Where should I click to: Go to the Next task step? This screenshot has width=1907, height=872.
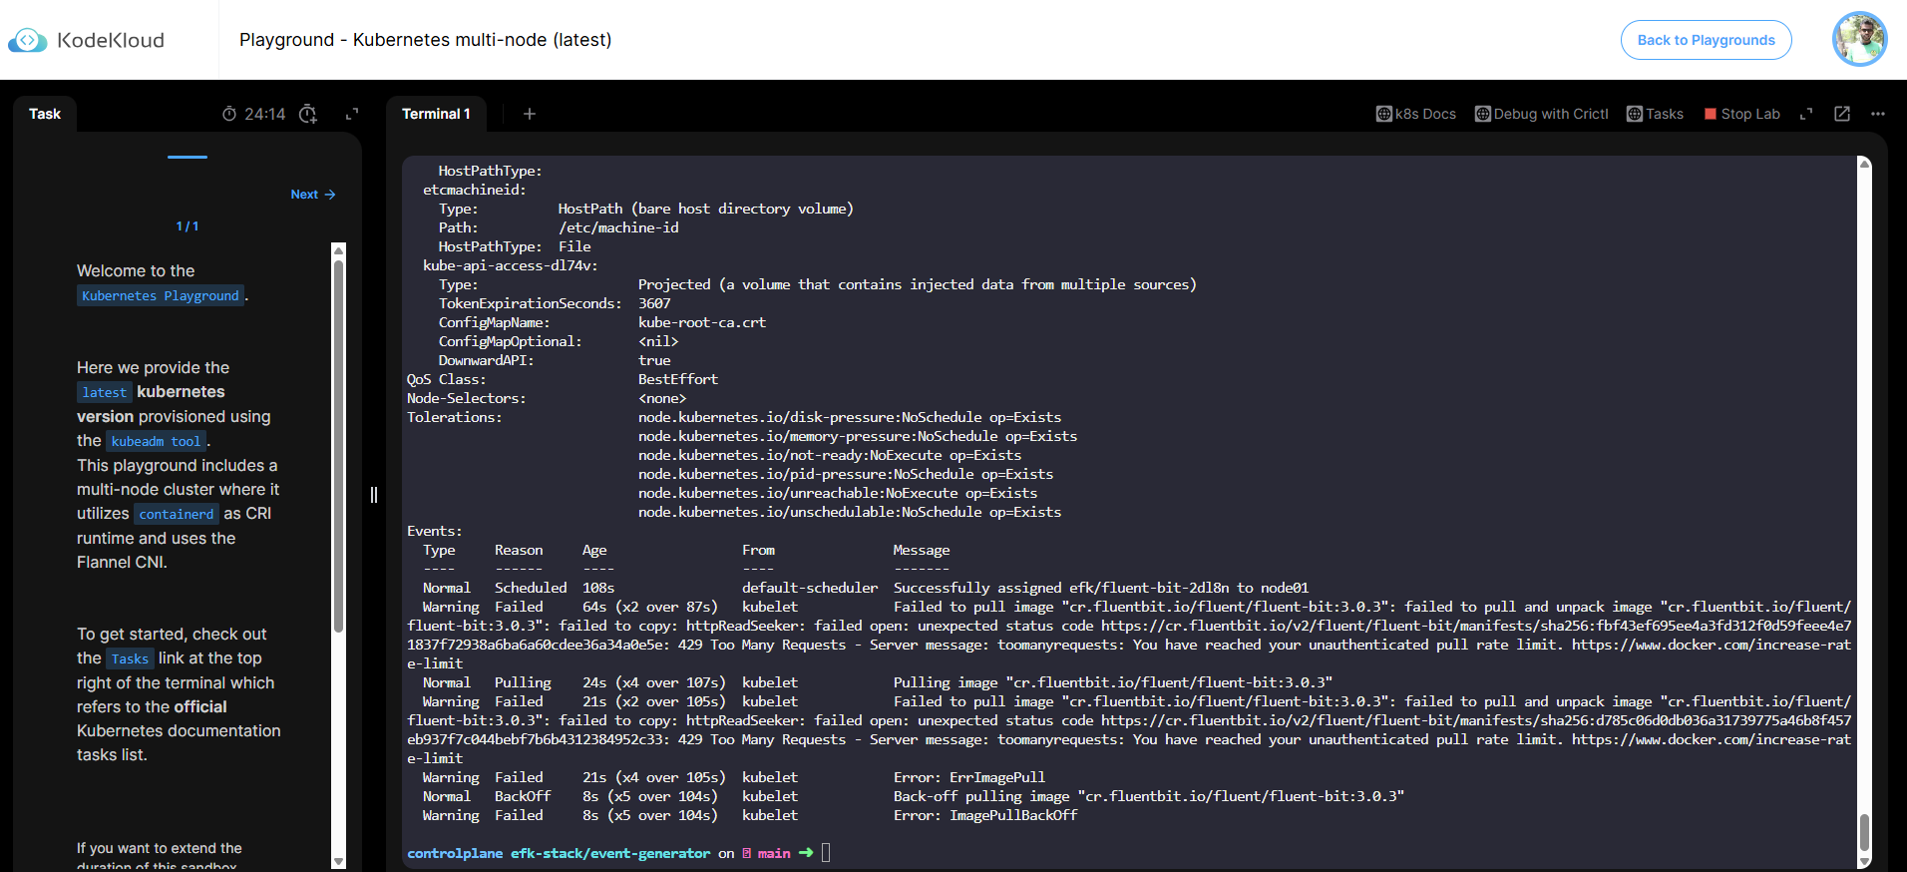[x=312, y=195]
